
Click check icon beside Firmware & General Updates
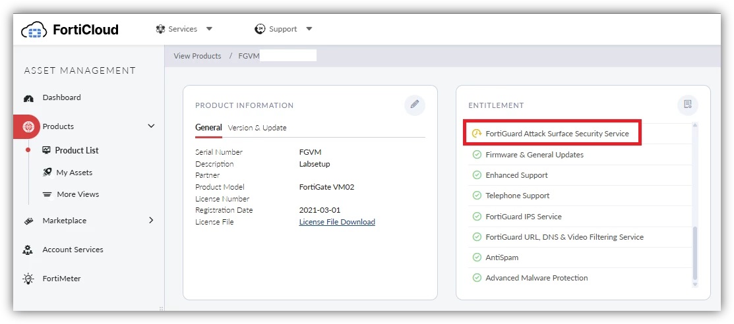477,154
